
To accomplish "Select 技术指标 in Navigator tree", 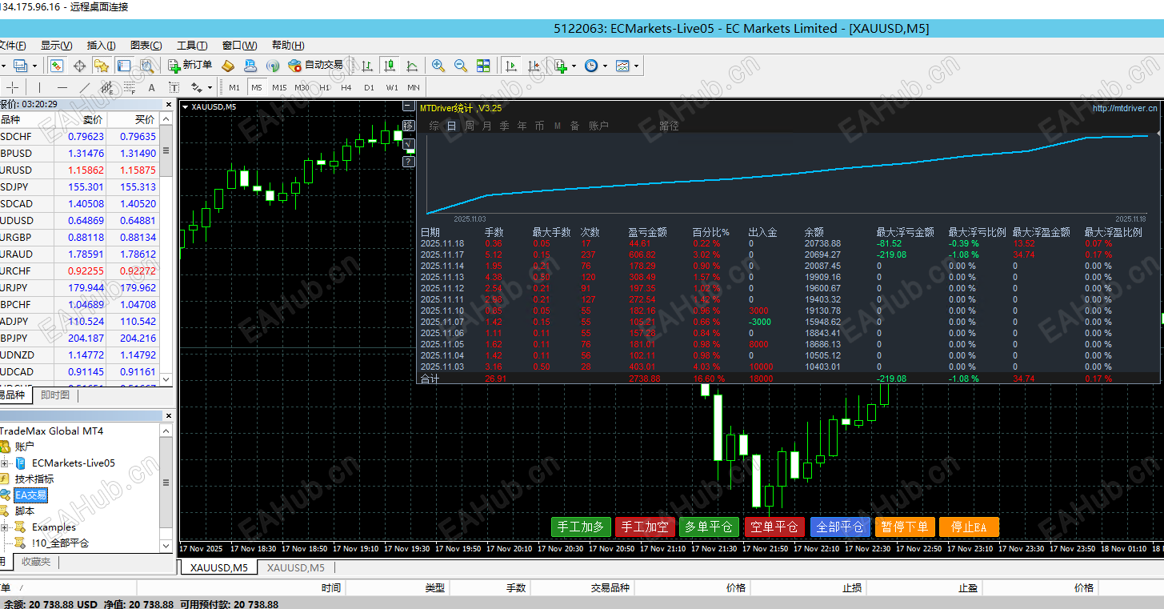I will pyautogui.click(x=34, y=479).
